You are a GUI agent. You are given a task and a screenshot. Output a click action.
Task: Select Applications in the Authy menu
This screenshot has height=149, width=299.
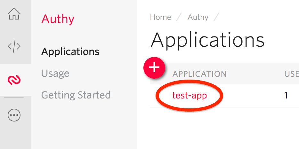pyautogui.click(x=70, y=51)
